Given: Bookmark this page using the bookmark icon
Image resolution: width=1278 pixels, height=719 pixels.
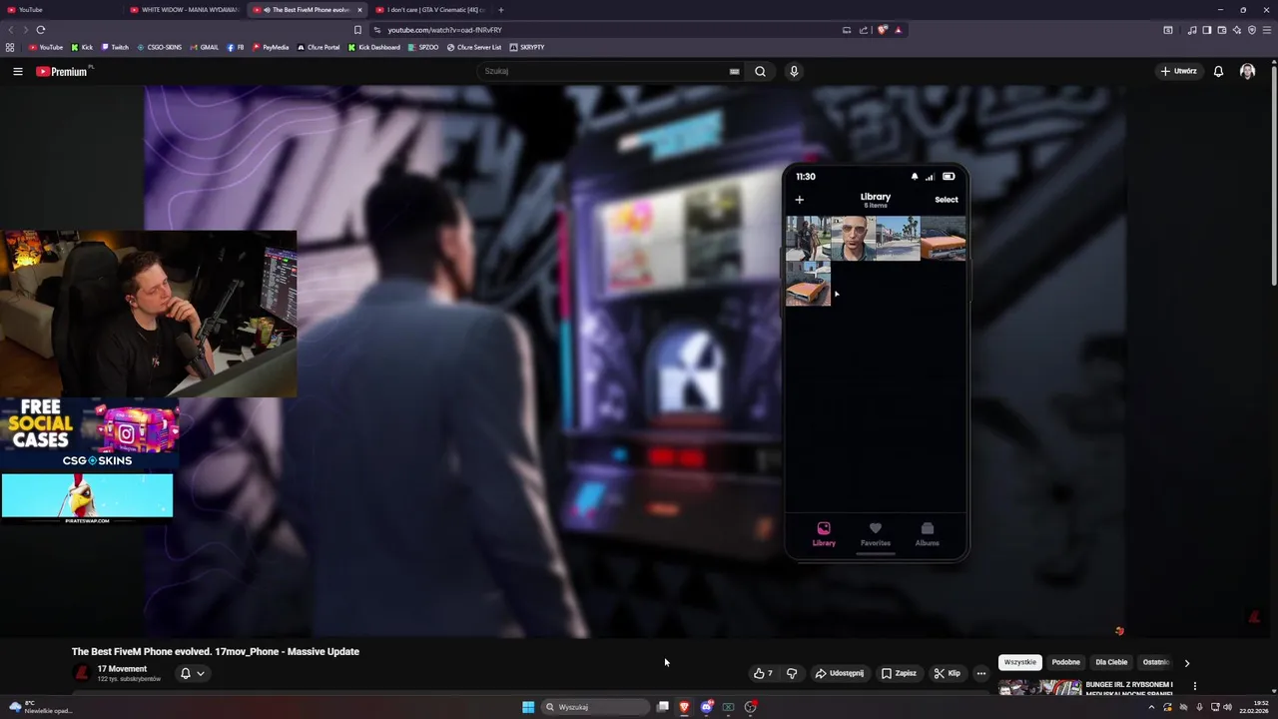Looking at the screenshot, I should (357, 30).
